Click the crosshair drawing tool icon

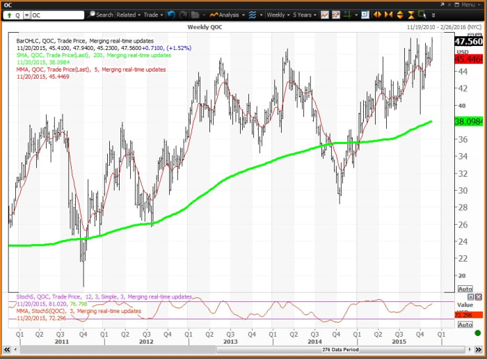pyautogui.click(x=348, y=15)
